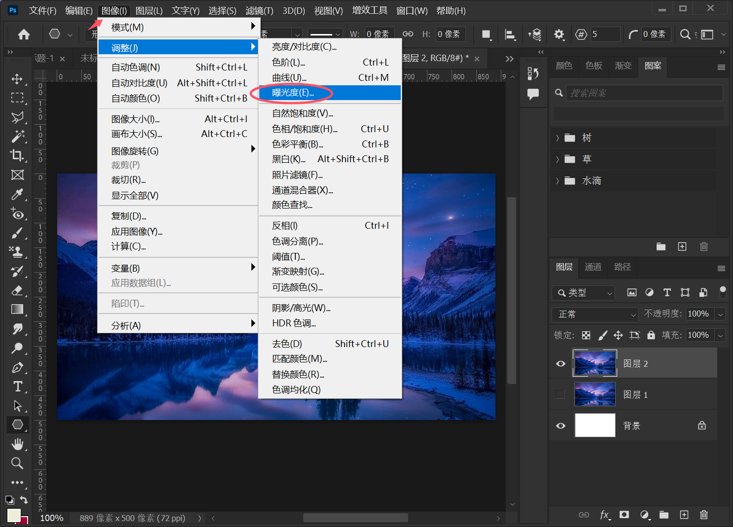Open the 不透明度 opacity dropdown arrow
Screen dimensions: 733x527
(720, 314)
